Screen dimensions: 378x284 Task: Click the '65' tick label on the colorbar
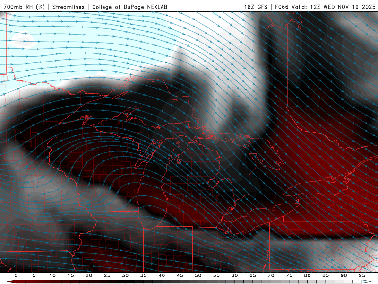(x=253, y=275)
